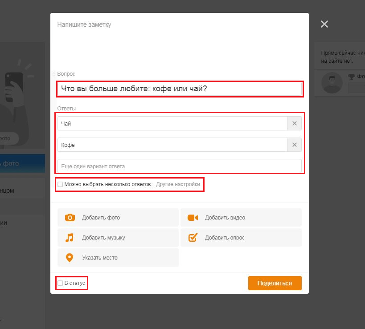
Task: Close the note dialog with X
Action: (x=324, y=24)
